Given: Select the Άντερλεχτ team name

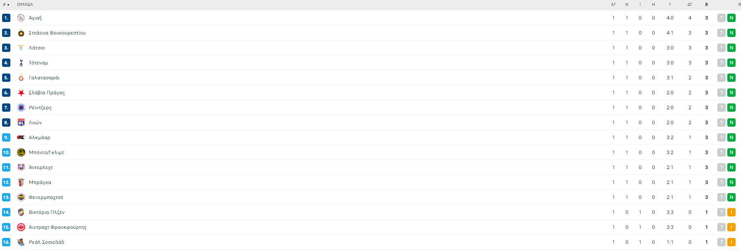Looking at the screenshot, I should (x=41, y=167).
